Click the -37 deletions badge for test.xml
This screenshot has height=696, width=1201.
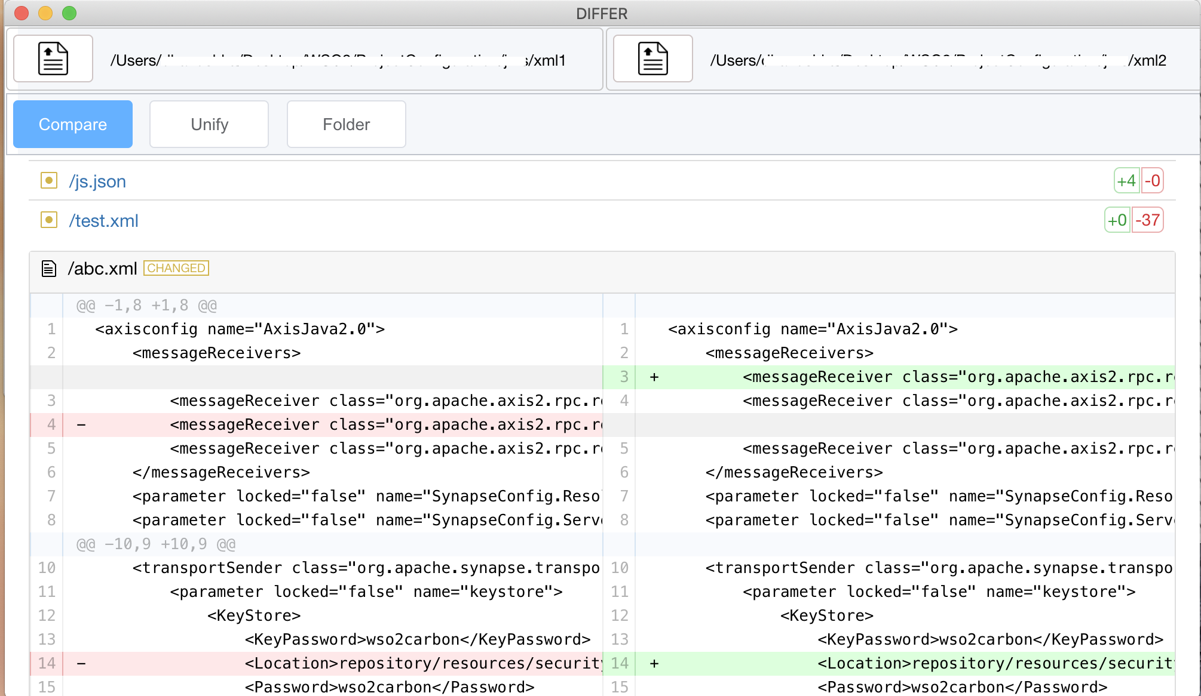click(x=1147, y=220)
